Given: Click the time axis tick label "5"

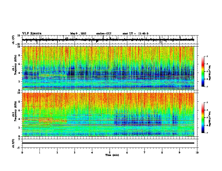Looking at the screenshot, I should click(x=110, y=153).
